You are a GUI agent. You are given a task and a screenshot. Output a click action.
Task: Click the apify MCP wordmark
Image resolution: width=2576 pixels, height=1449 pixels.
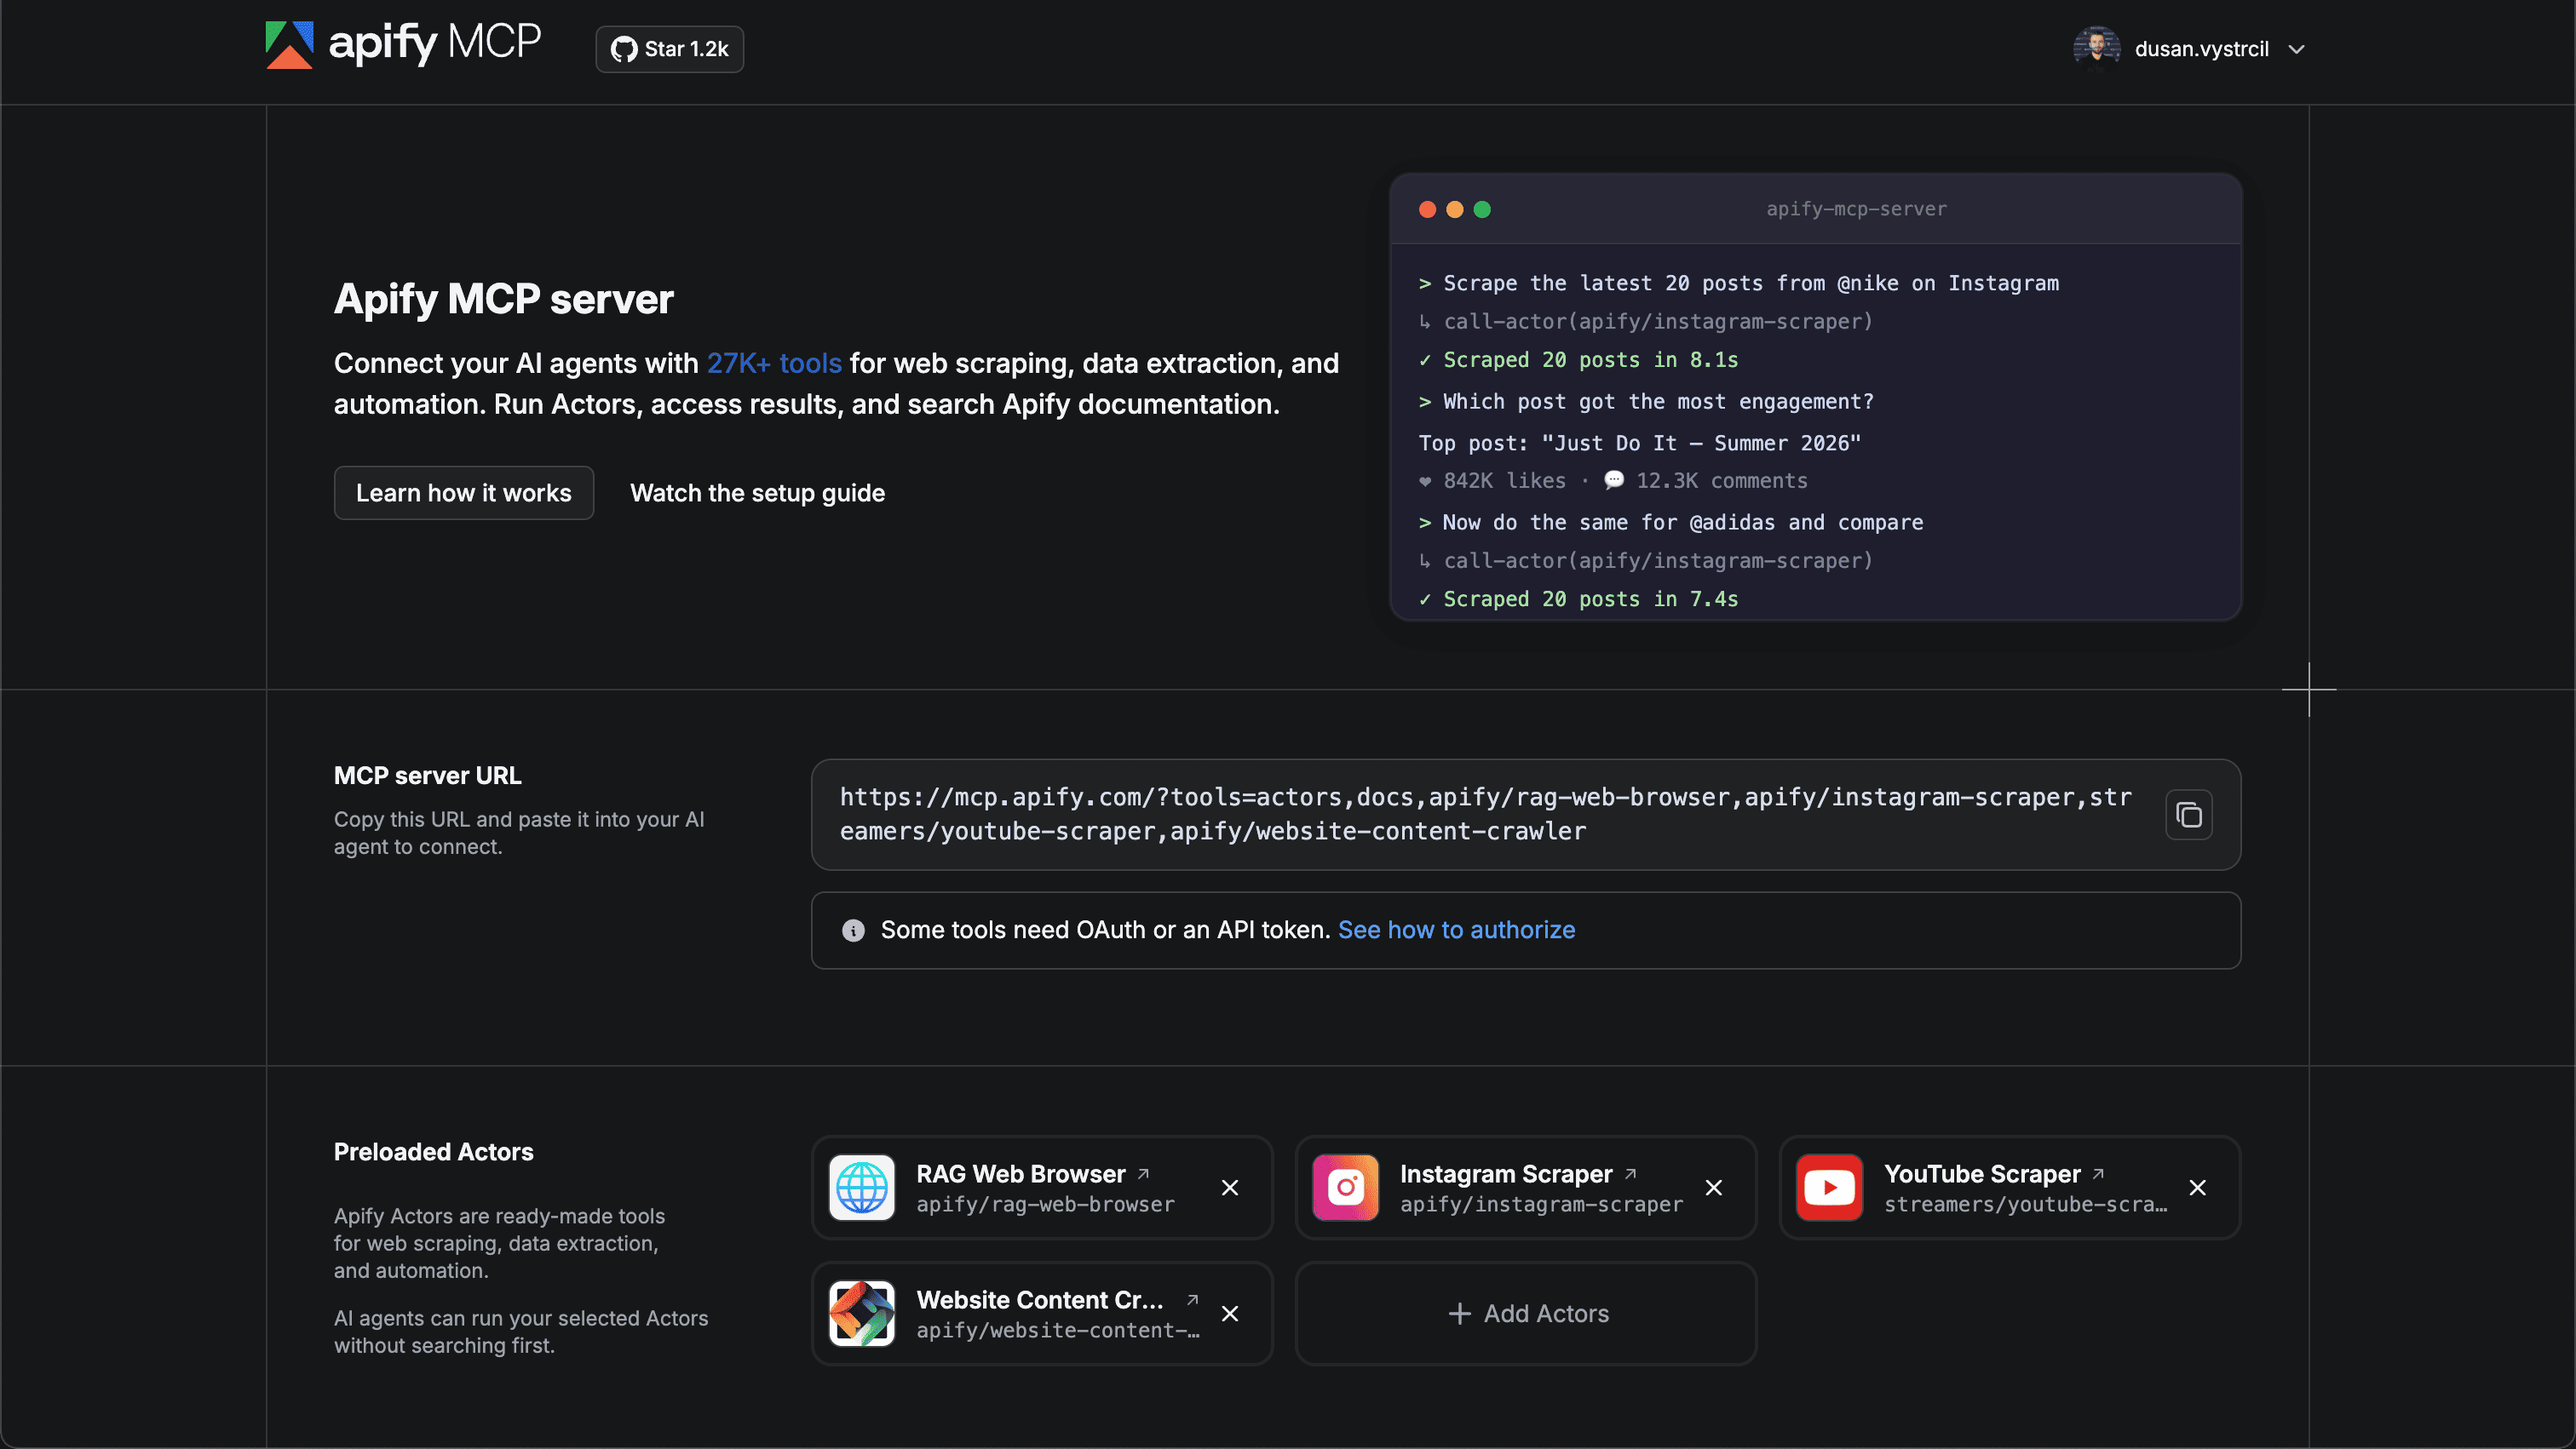(x=435, y=43)
